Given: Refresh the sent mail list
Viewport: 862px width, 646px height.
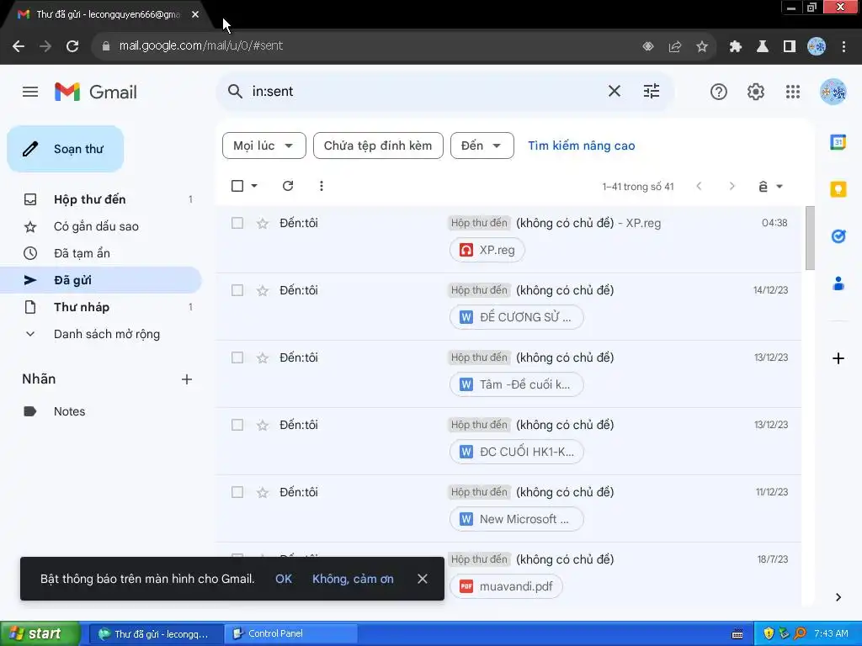Looking at the screenshot, I should (x=288, y=186).
